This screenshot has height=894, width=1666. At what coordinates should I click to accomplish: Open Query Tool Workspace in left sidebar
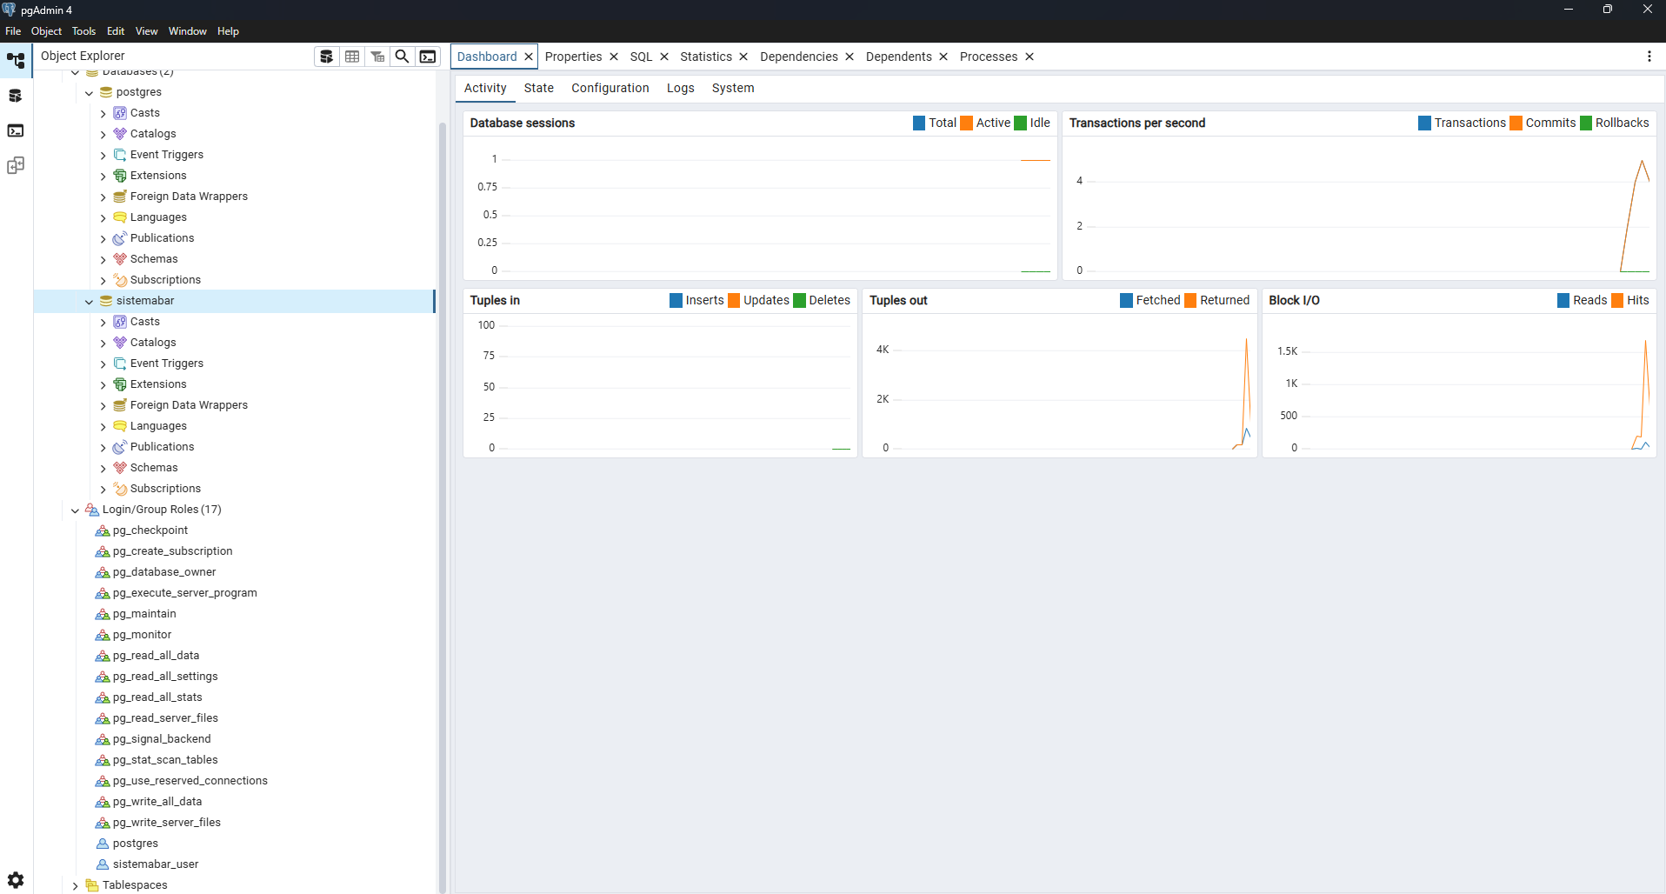point(16,96)
